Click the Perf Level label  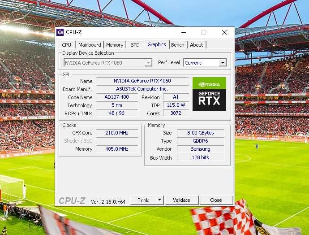click(x=169, y=62)
